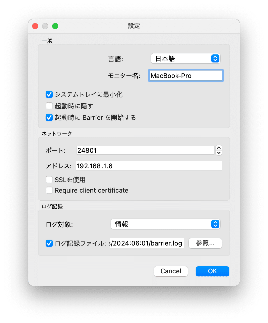Screen dimensions: 268x323
Task: Click the アドレス field showing 192.168.1.6
Action: pos(149,166)
